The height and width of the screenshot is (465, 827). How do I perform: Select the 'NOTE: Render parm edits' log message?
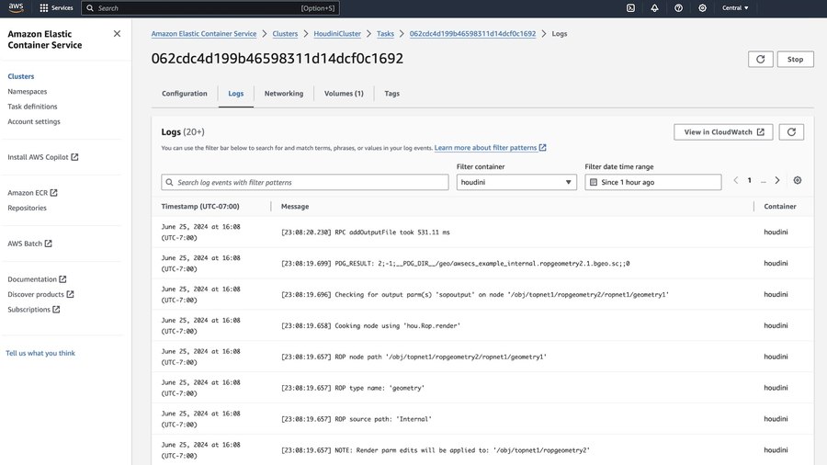point(436,450)
